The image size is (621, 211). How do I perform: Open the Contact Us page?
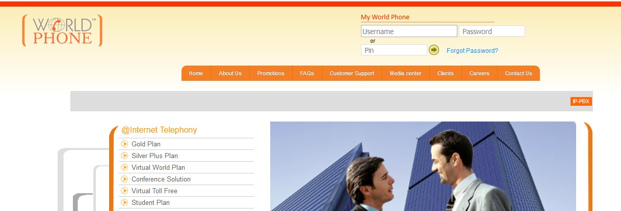(x=519, y=73)
